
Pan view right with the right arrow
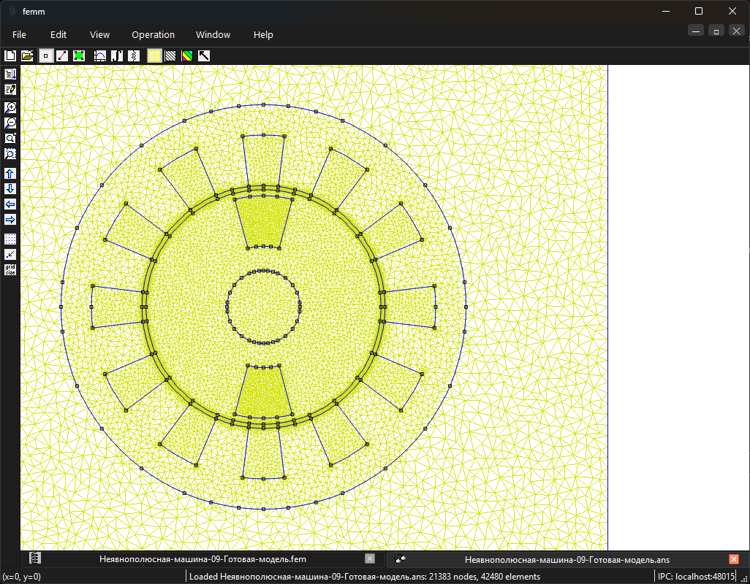10,219
